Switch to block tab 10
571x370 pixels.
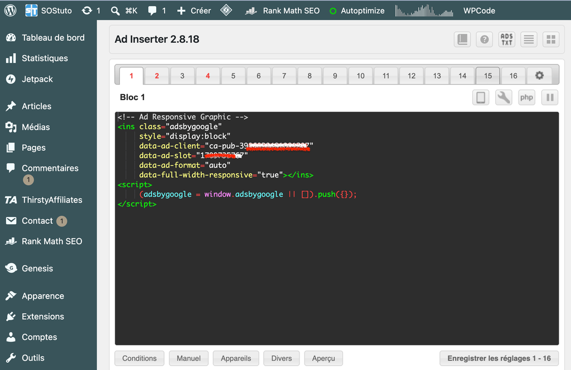[361, 76]
